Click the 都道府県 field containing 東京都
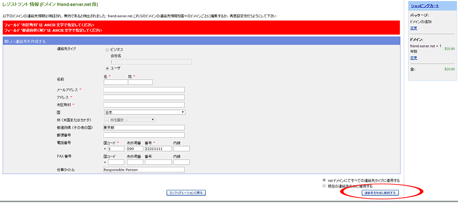This screenshot has width=458, height=204. tap(144, 128)
